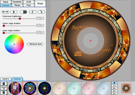Pick a hue in the color wheel
Screen dimensions: 135x95
coord(14,44)
